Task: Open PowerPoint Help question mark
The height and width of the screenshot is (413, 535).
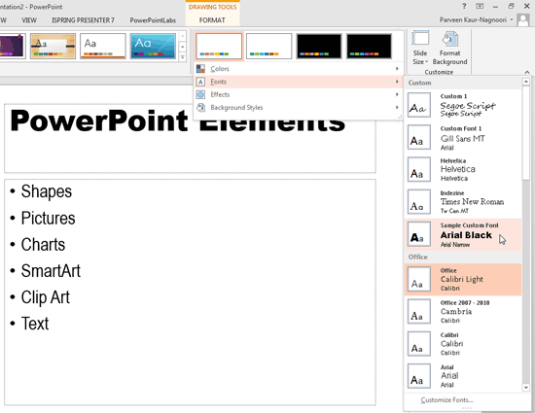Action: click(464, 6)
